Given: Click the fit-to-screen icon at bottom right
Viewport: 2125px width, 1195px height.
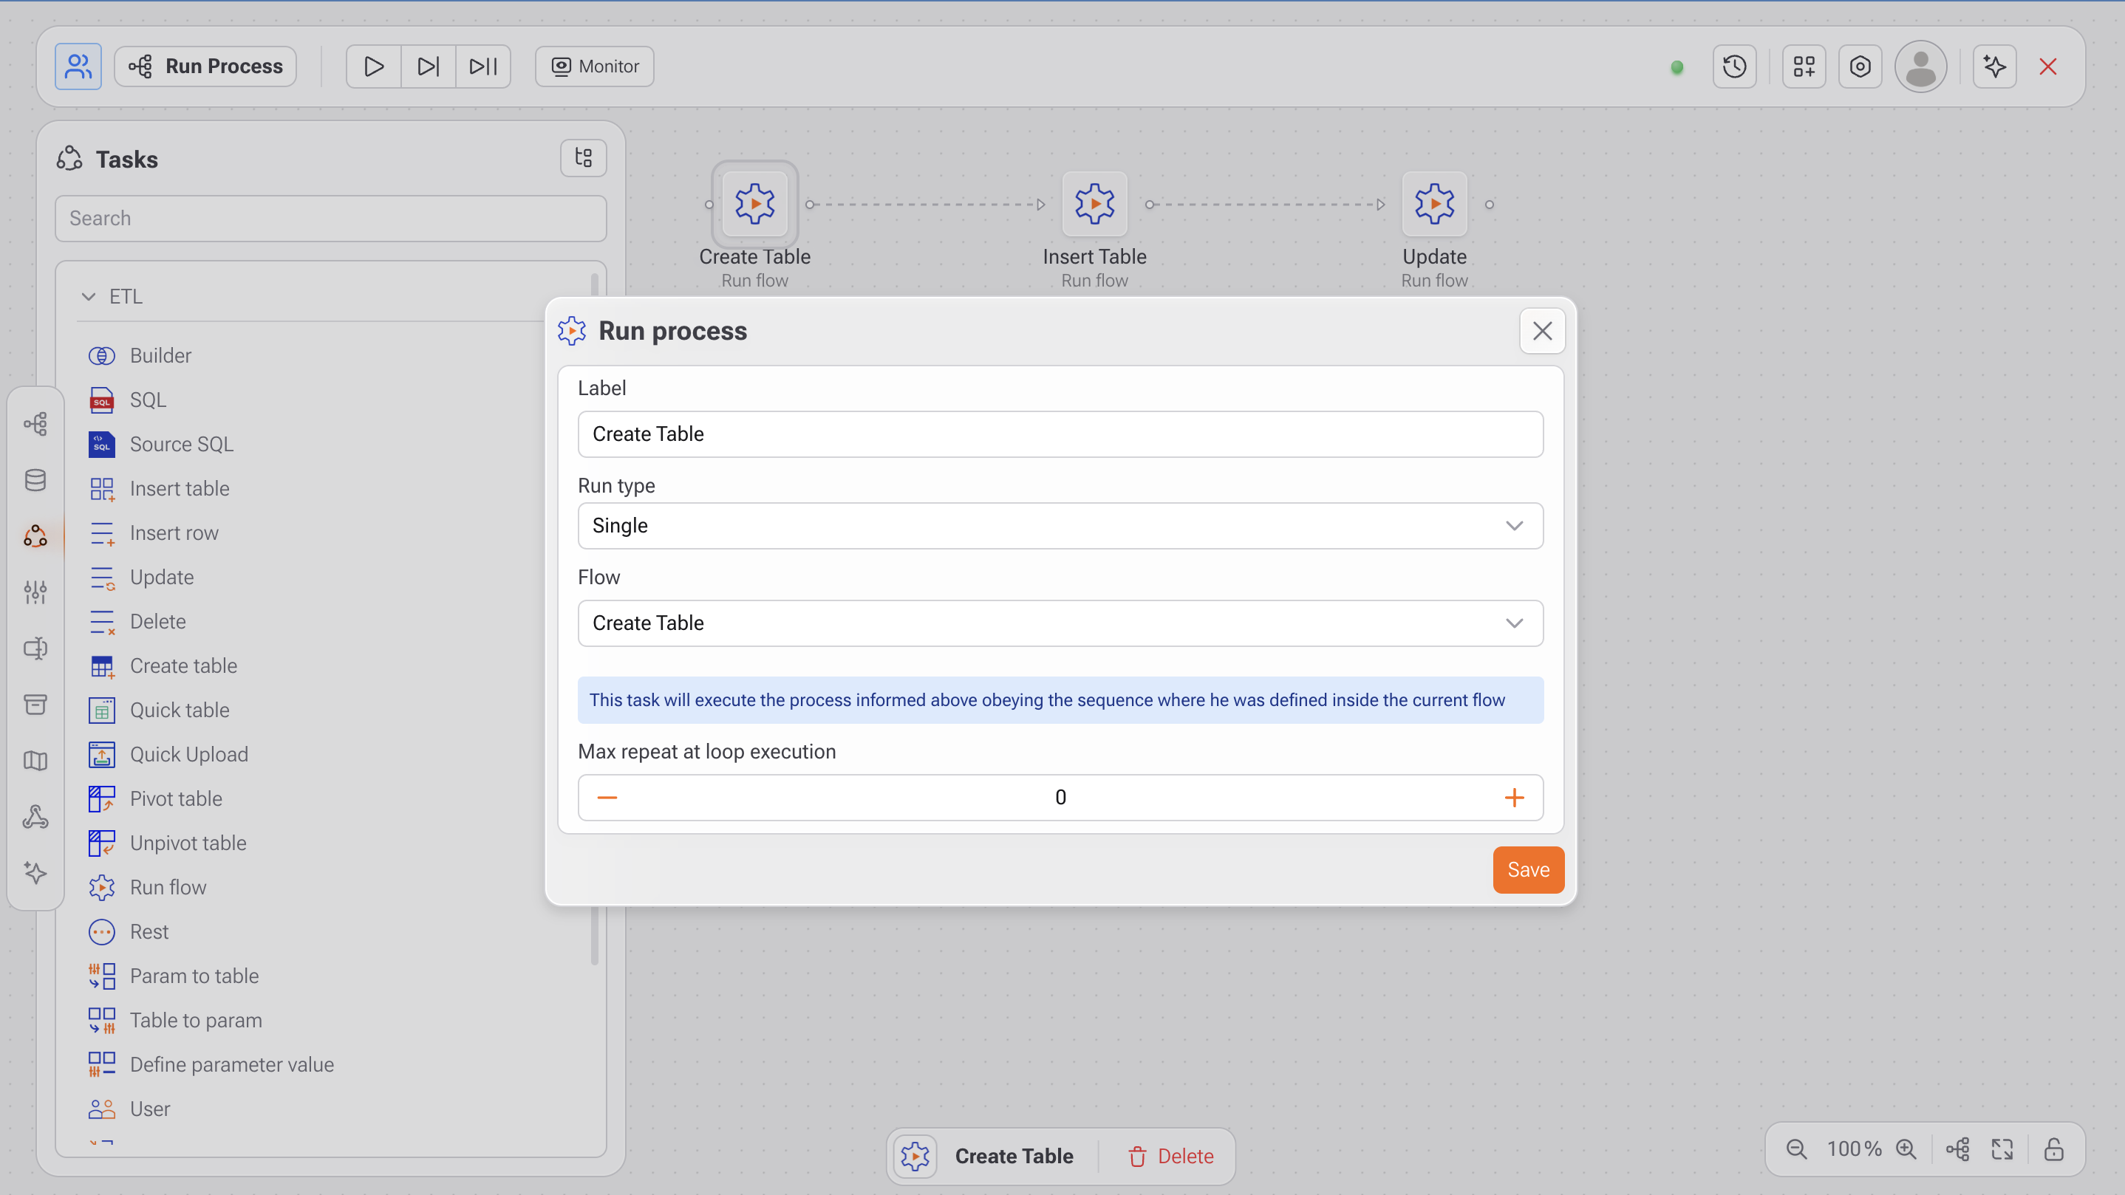Looking at the screenshot, I should (x=2003, y=1148).
